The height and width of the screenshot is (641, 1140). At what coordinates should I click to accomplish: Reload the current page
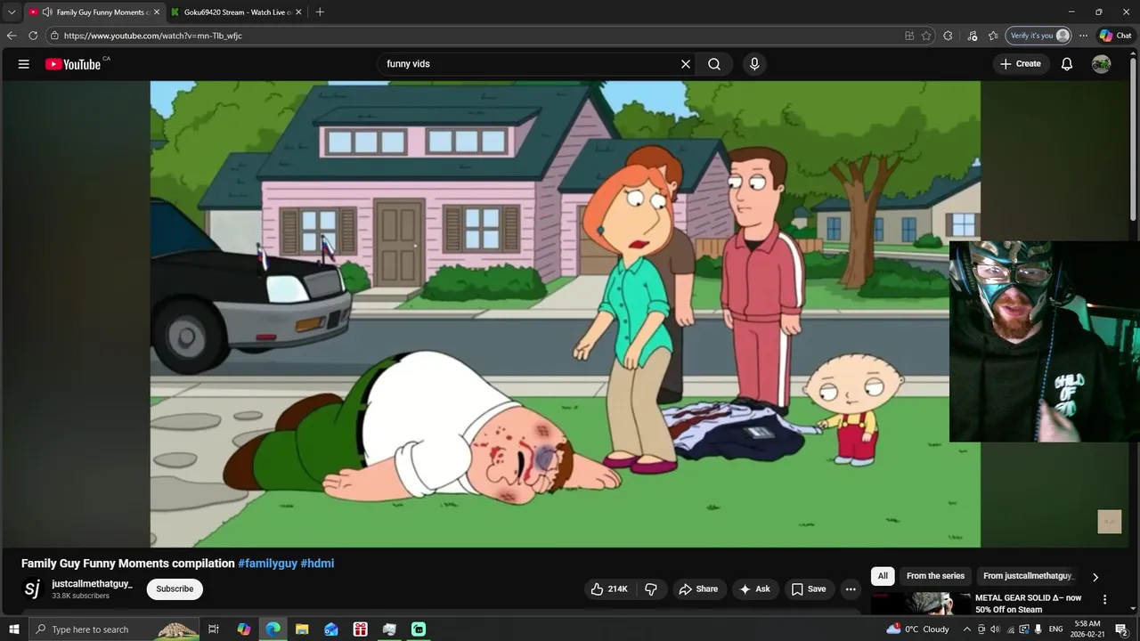coord(33,36)
